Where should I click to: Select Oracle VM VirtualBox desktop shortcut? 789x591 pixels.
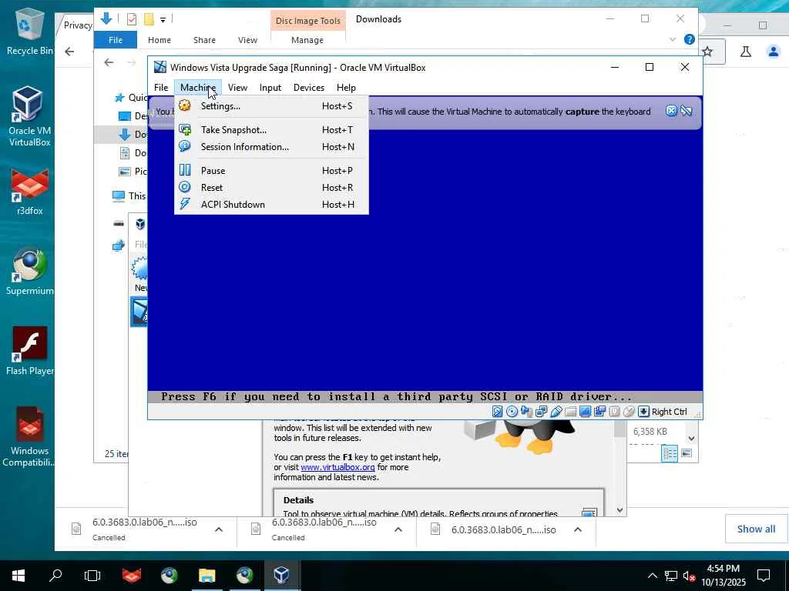click(x=30, y=116)
